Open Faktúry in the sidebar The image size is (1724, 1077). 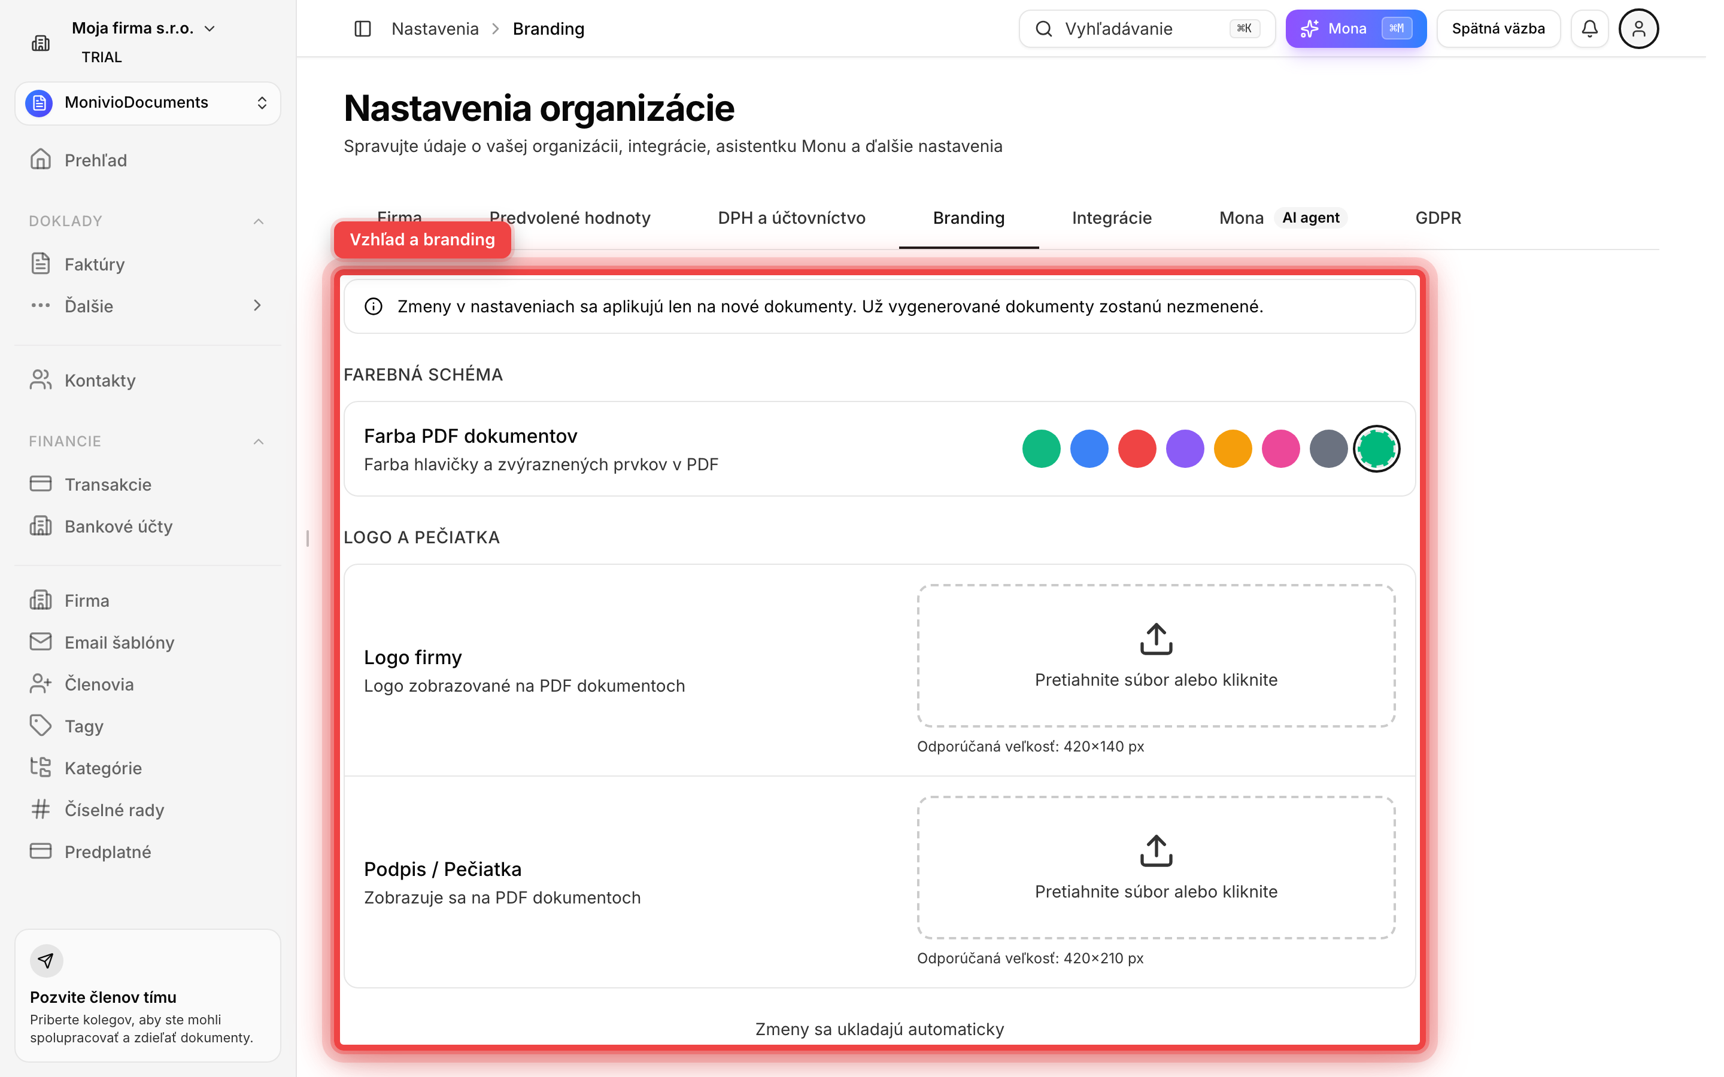pos(147,264)
